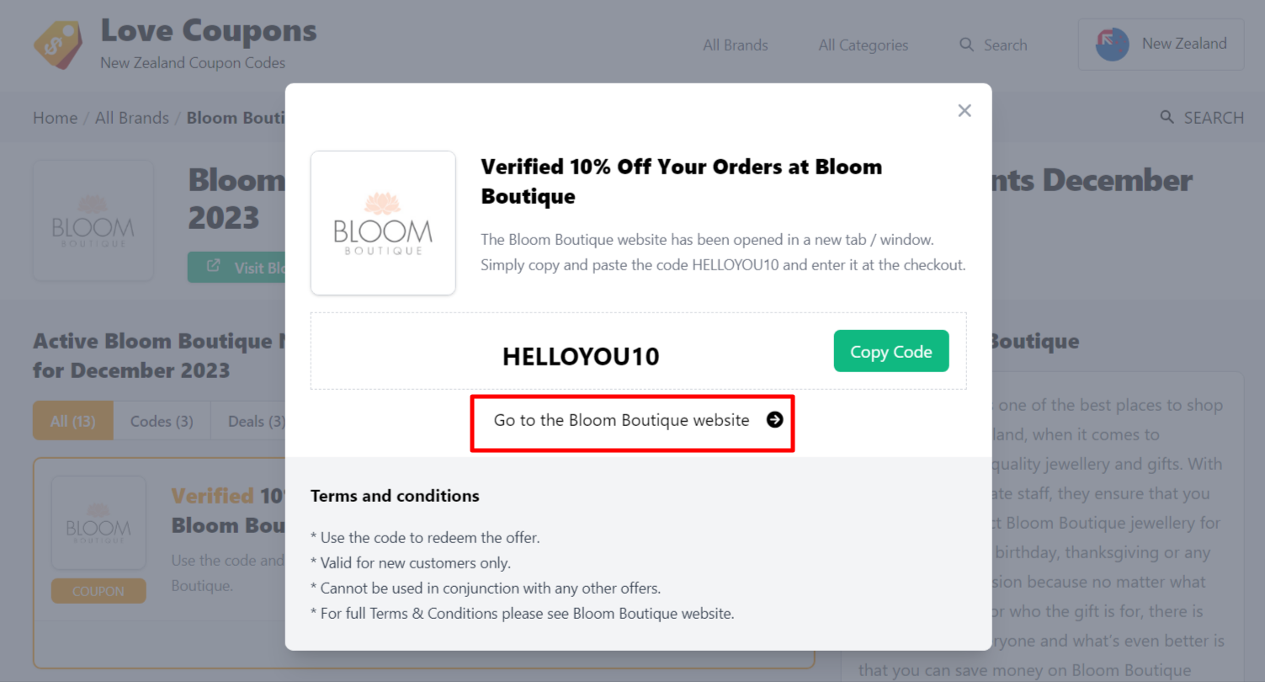The image size is (1265, 682).
Task: Click the Bloom Boutique logo in the coupon card
Action: [x=98, y=522]
